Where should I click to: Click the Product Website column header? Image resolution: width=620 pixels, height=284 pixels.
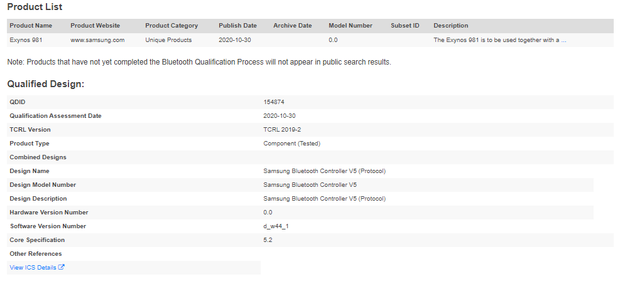click(95, 26)
